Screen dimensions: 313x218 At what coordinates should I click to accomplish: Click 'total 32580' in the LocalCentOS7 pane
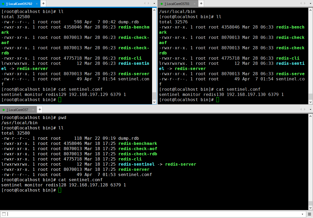16,133
